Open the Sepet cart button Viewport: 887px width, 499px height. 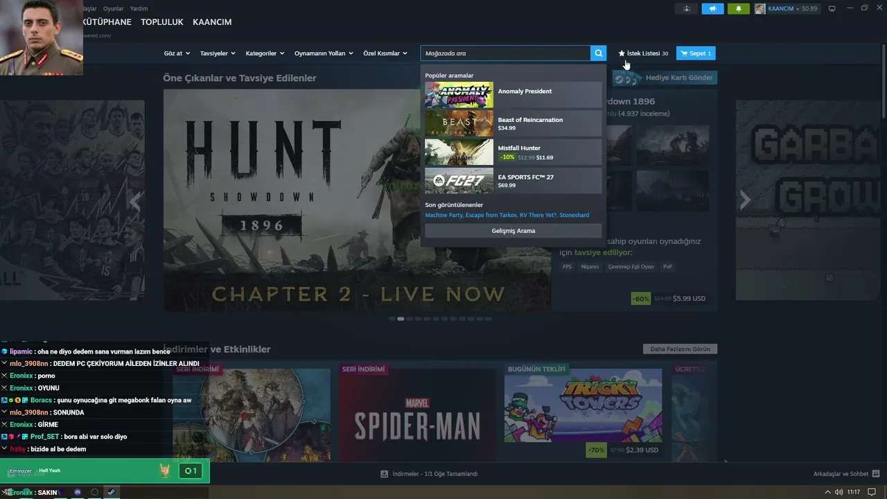point(696,53)
